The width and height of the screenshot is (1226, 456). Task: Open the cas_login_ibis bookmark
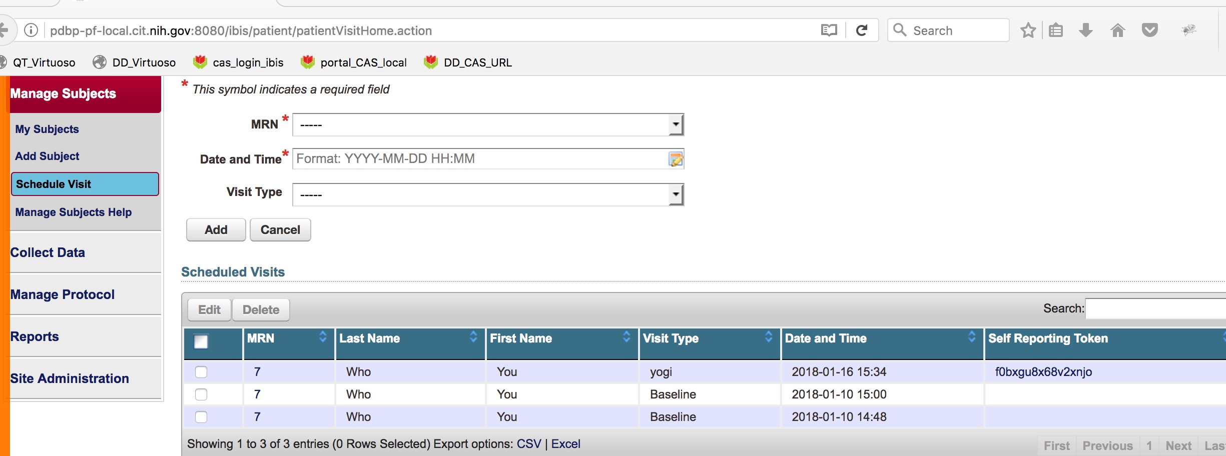click(x=239, y=62)
